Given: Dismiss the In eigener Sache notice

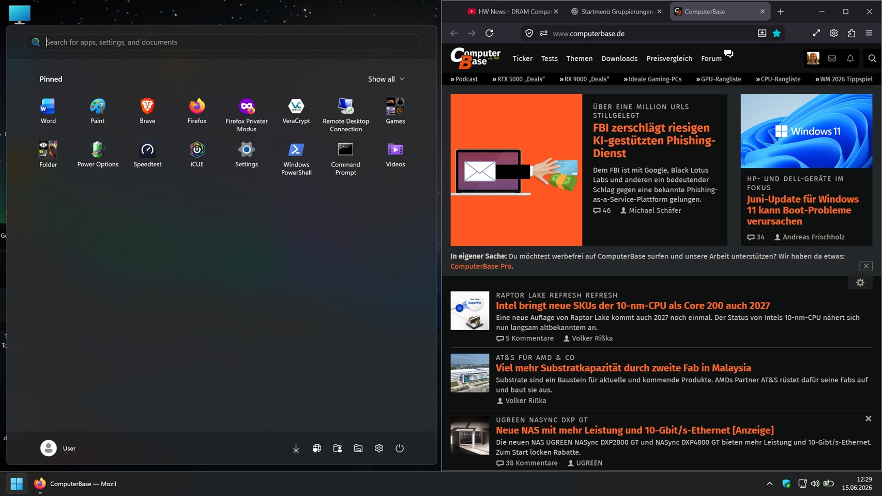Looking at the screenshot, I should [866, 266].
